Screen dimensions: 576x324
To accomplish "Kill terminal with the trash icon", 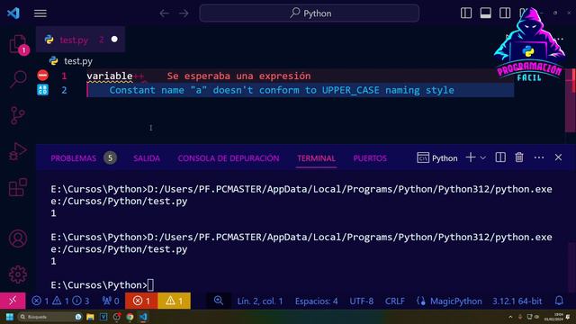I will click(519, 157).
